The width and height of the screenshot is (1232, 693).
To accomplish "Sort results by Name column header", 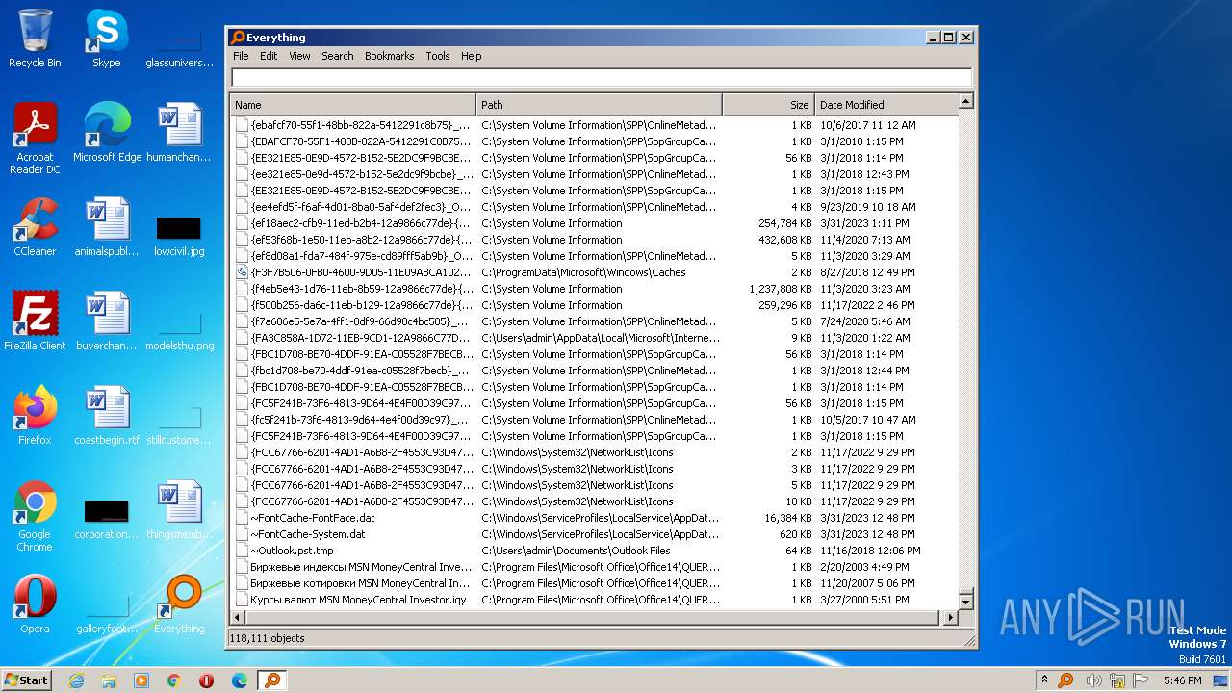I will pos(352,105).
